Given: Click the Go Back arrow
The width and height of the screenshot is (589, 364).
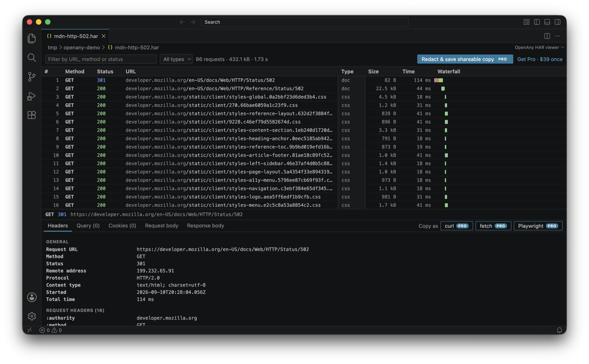Looking at the screenshot, I should [x=182, y=22].
